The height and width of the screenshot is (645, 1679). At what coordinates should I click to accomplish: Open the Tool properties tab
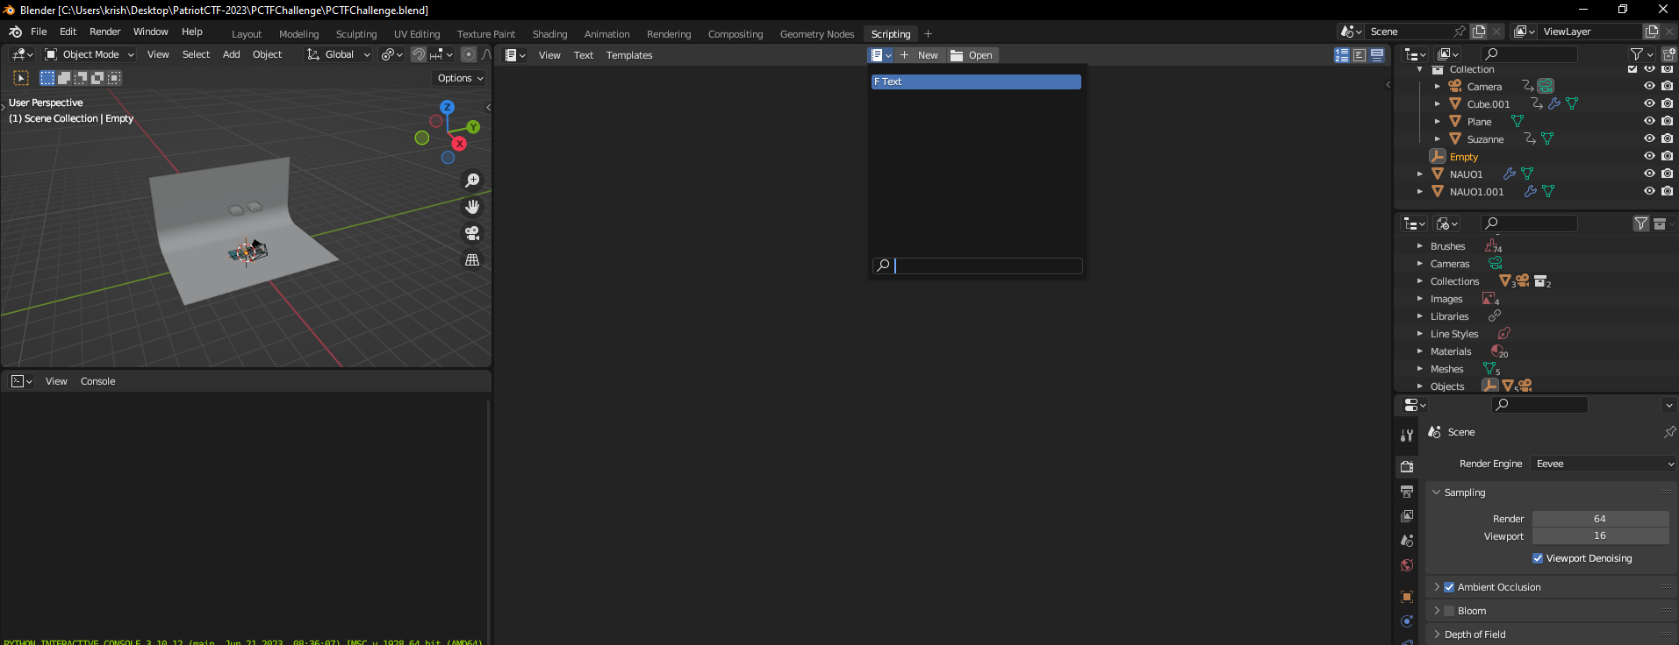tap(1407, 436)
